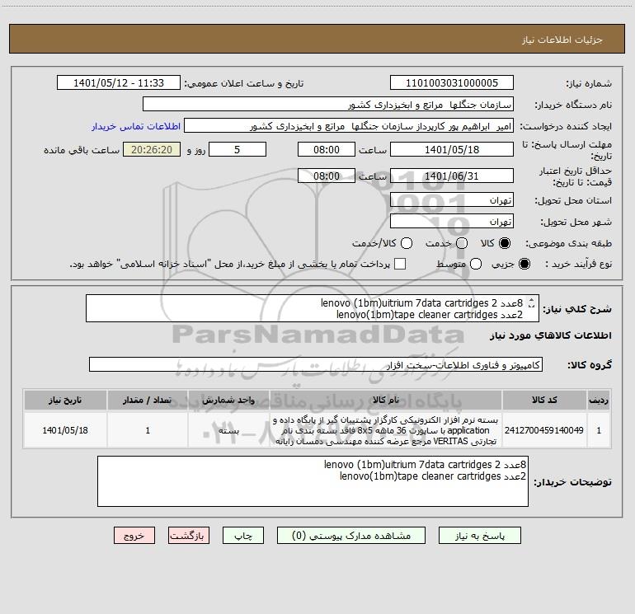Click the scroll arrows in شرح کلی نیاز box
635x614 pixels.
531,302
